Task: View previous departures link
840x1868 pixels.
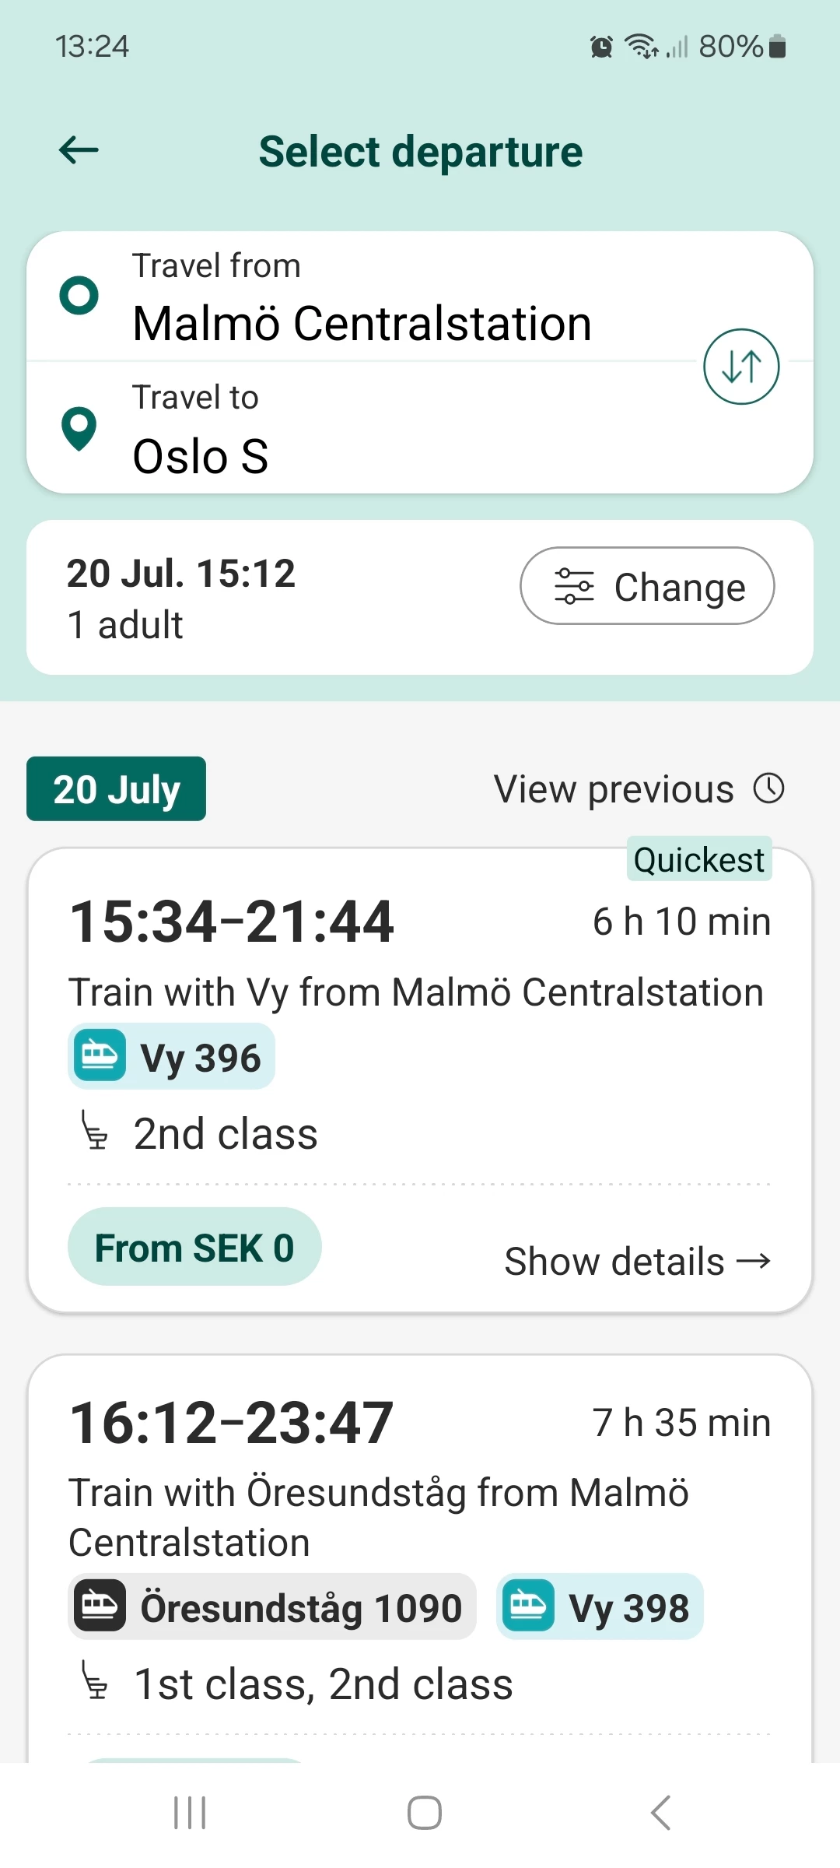Action: point(614,789)
